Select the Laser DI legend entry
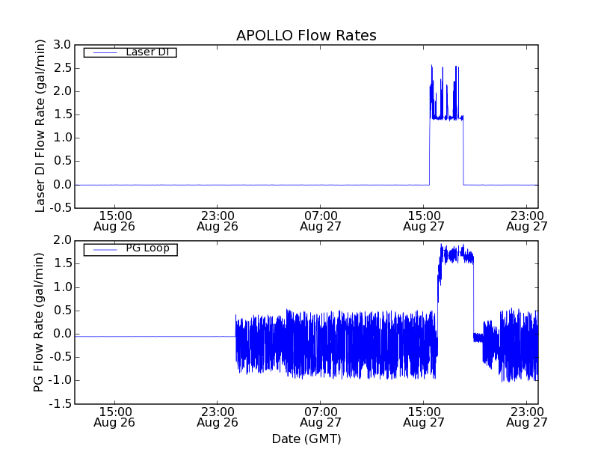This screenshot has height=449, width=598. click(130, 52)
